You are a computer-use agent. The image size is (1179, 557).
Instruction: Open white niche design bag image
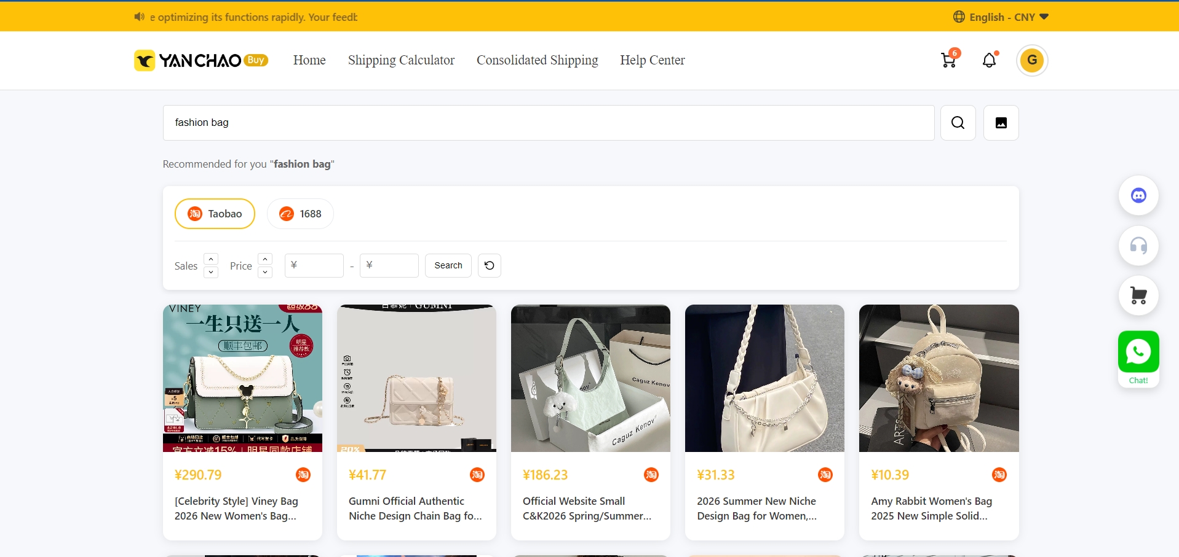click(764, 378)
